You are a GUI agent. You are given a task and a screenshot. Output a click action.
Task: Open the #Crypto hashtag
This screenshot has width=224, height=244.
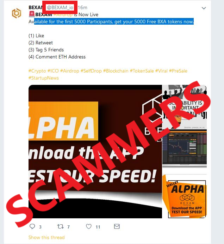coord(37,71)
